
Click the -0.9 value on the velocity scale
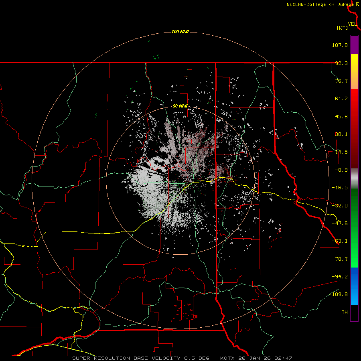341,170
